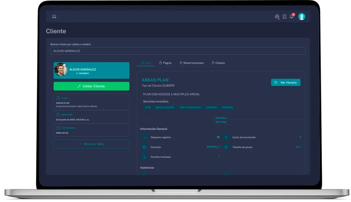Open the Reservaciones tab
Viewport: 351px width, 202px height.
191,63
